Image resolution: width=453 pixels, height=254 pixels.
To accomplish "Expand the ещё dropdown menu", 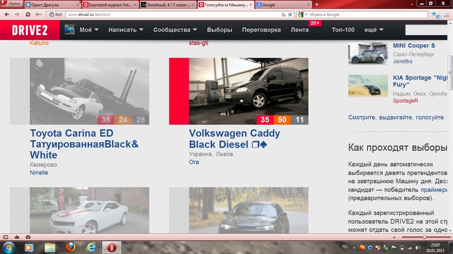I will click(x=374, y=30).
